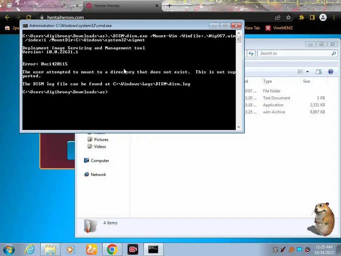Image resolution: width=341 pixels, height=256 pixels.
Task: Click Explorer search magnifier icon
Action: tap(334, 53)
